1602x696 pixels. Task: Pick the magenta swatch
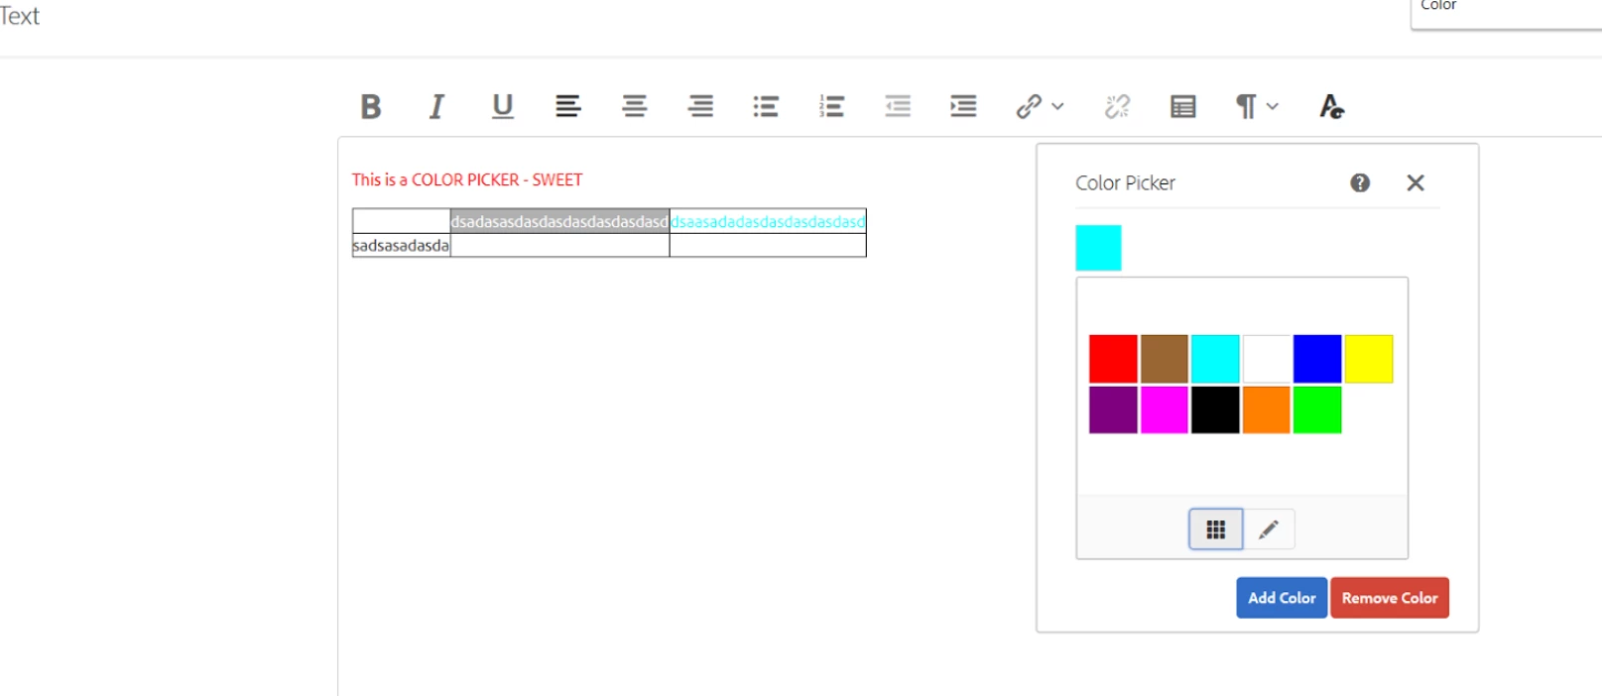coord(1165,409)
